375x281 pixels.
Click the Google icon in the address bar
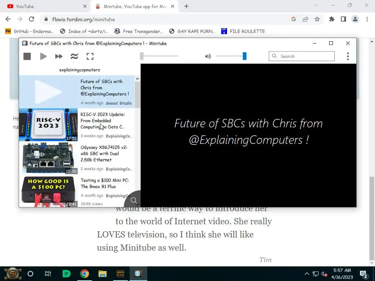click(x=293, y=19)
